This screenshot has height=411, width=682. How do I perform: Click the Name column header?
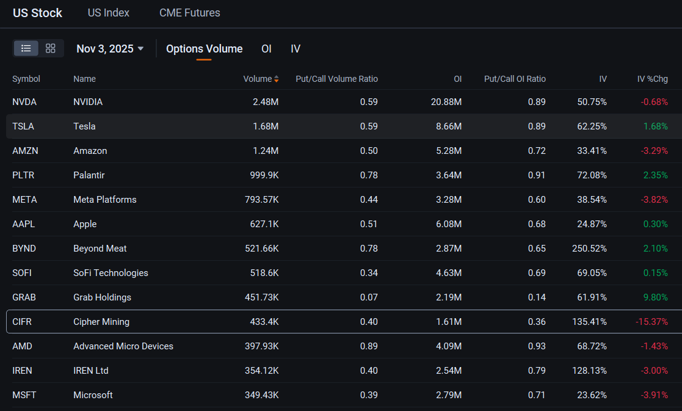click(84, 79)
